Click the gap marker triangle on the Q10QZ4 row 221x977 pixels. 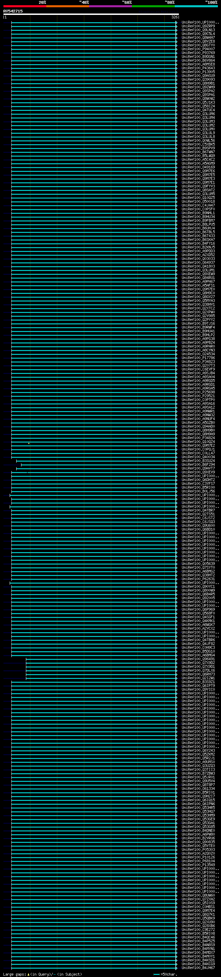point(29,443)
